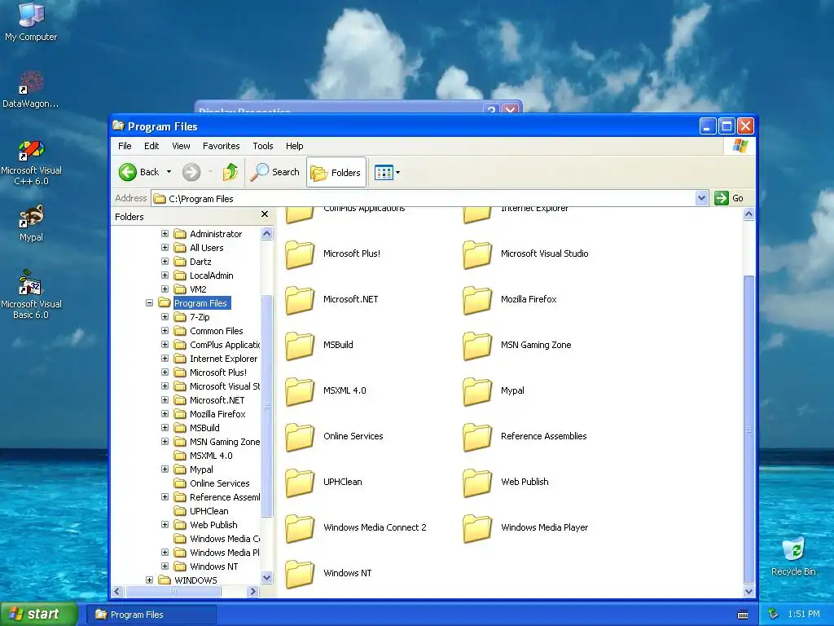834x626 pixels.
Task: Click the Search magnifier toolbar button
Action: pyautogui.click(x=275, y=172)
